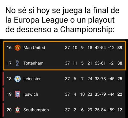The height and width of the screenshot is (118, 128).
Task: Click position number 20 in table
Action: 9,110
